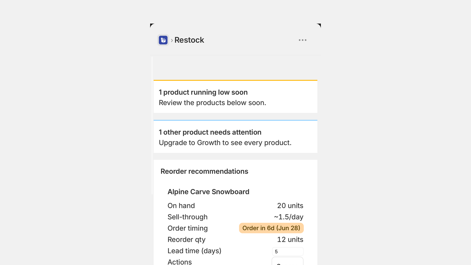Viewport: 471px width, 265px height.
Task: Click the blue Restock app icon
Action: 163,40
